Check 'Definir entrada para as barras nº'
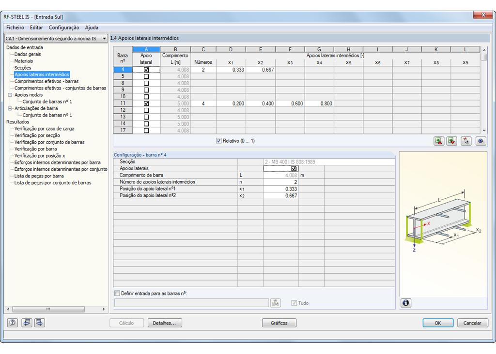Image resolution: width=496 pixels, height=354 pixels. (117, 294)
